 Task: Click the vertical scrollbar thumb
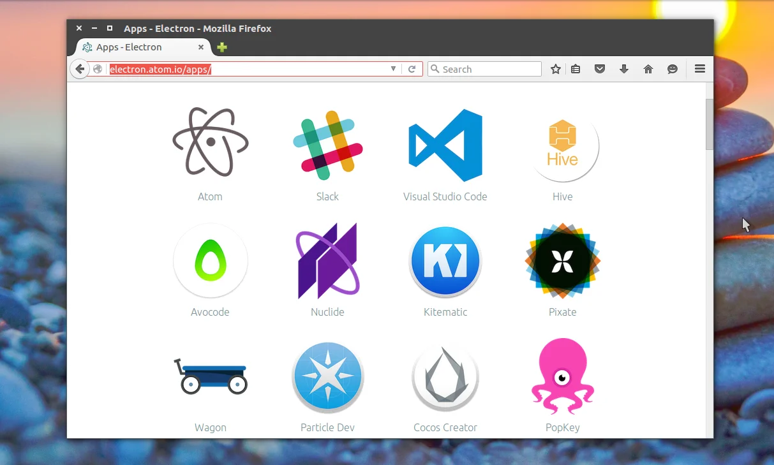(x=709, y=124)
